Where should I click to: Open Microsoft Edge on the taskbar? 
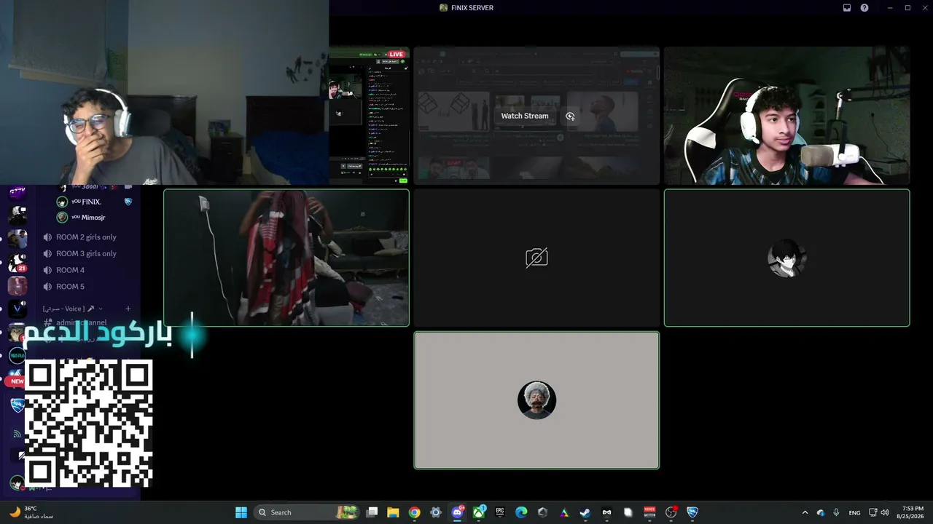pyautogui.click(x=521, y=512)
